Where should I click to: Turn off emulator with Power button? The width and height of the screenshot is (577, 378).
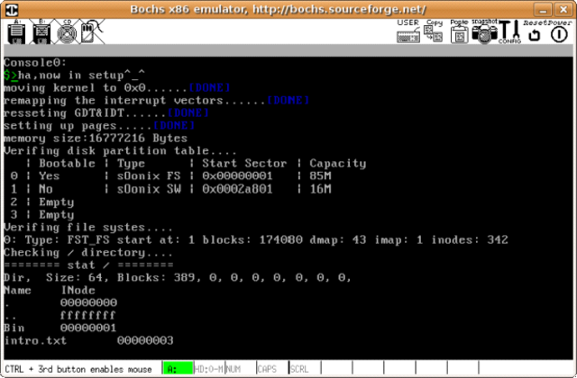click(x=559, y=32)
